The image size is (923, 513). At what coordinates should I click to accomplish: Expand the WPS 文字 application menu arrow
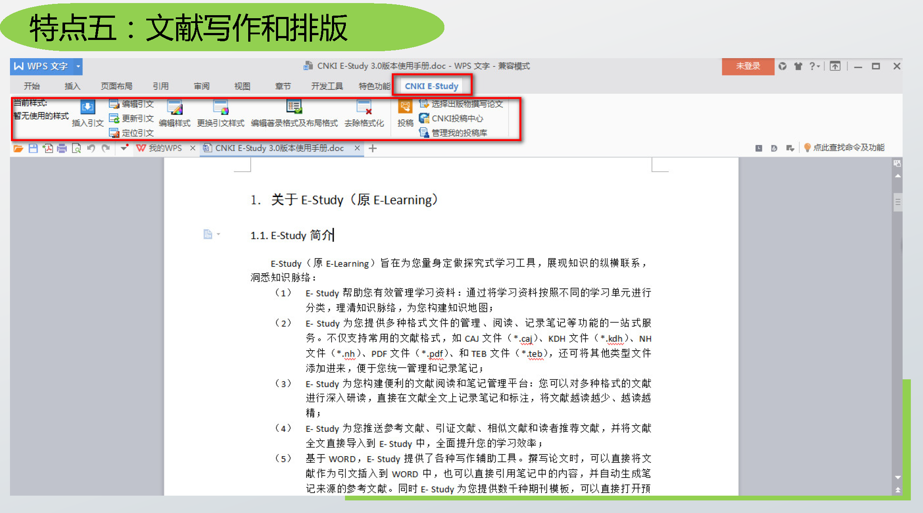click(x=78, y=66)
